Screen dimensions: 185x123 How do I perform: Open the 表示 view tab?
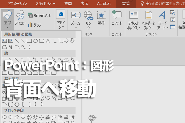[84, 3]
